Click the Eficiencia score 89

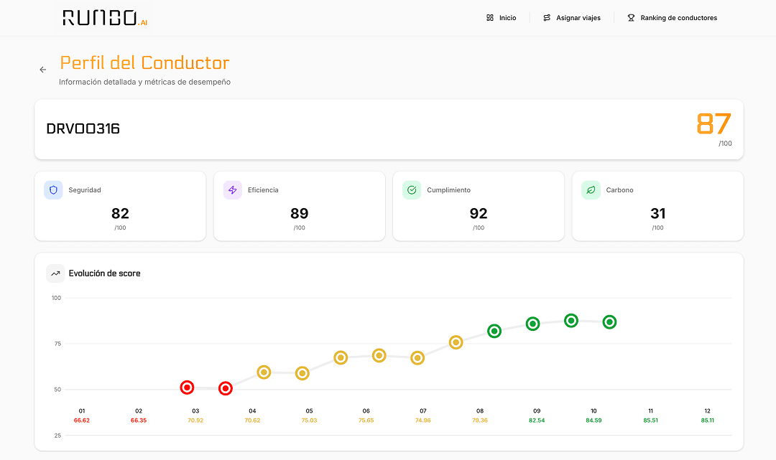[x=300, y=213]
